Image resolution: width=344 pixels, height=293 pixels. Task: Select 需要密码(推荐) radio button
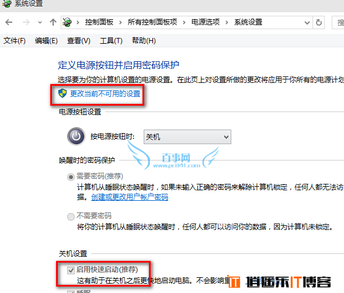pyautogui.click(x=71, y=177)
